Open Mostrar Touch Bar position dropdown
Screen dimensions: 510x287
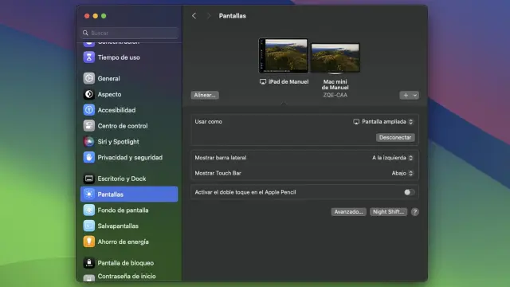coord(402,174)
